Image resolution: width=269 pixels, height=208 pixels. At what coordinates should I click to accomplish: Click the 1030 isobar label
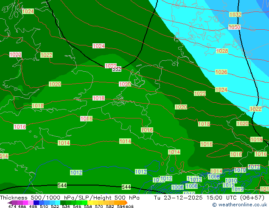234,27
